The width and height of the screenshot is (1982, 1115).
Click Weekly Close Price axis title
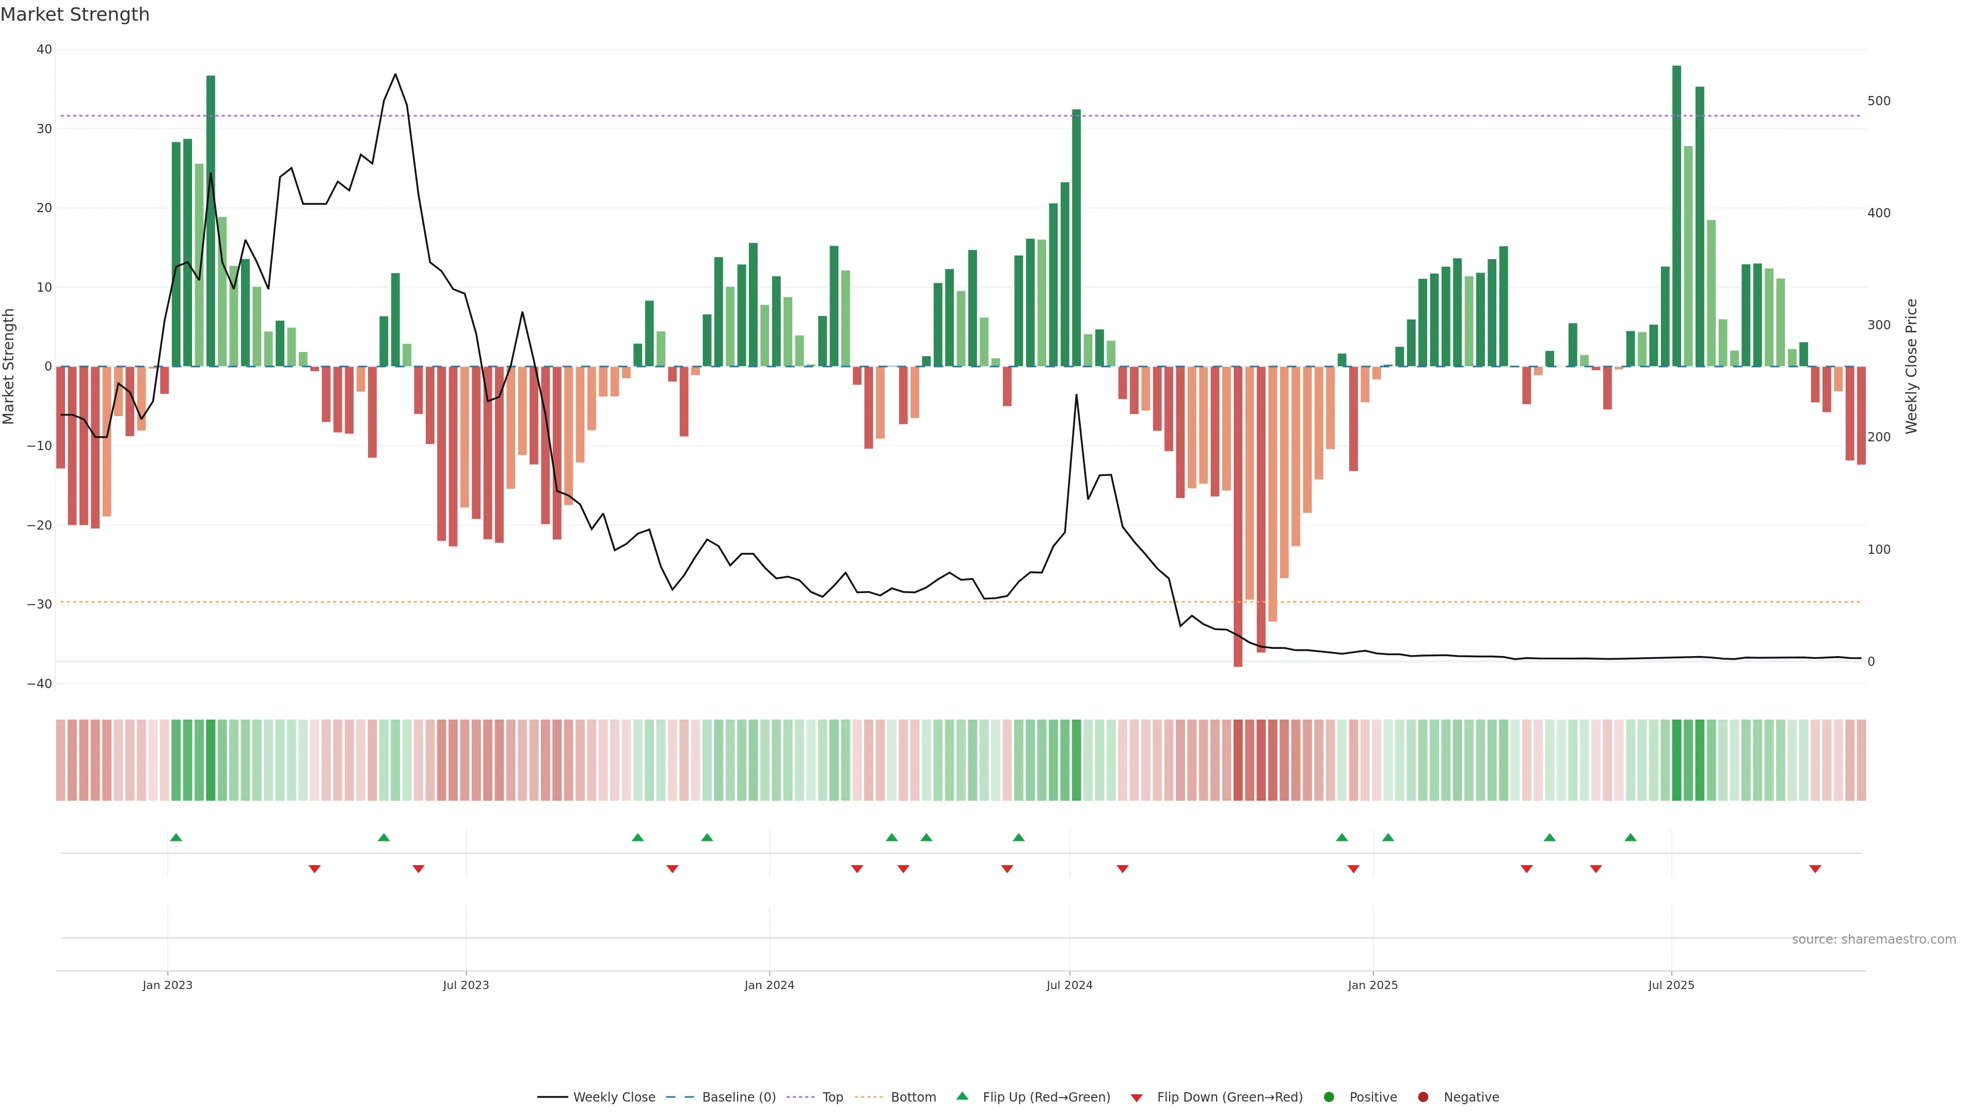(1911, 367)
